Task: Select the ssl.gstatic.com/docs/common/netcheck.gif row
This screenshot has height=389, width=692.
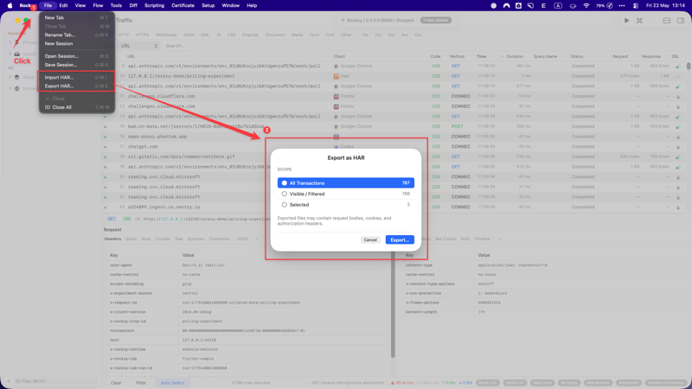Action: click(395, 156)
